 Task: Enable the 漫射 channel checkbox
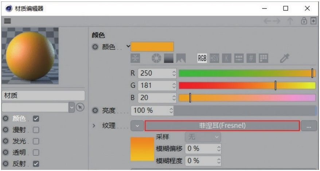click(x=36, y=130)
